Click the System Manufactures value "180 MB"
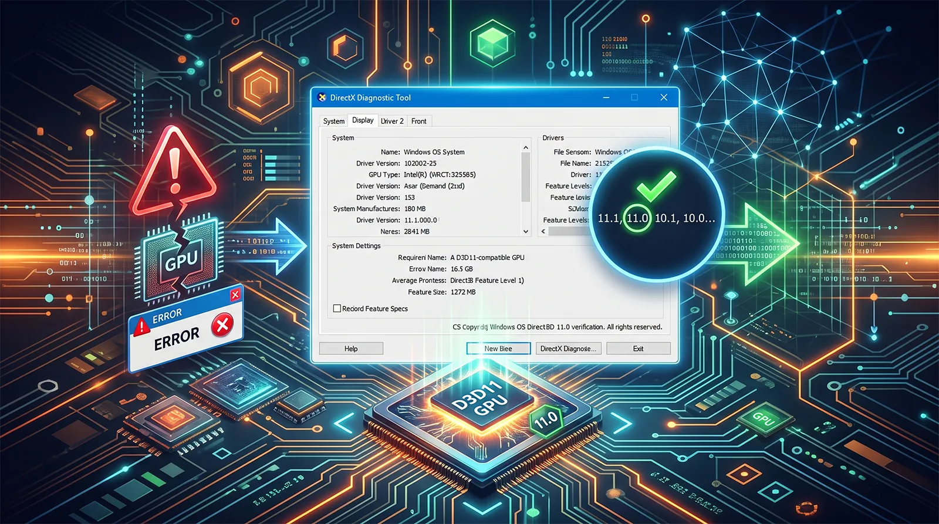The height and width of the screenshot is (524, 939). pyautogui.click(x=415, y=209)
